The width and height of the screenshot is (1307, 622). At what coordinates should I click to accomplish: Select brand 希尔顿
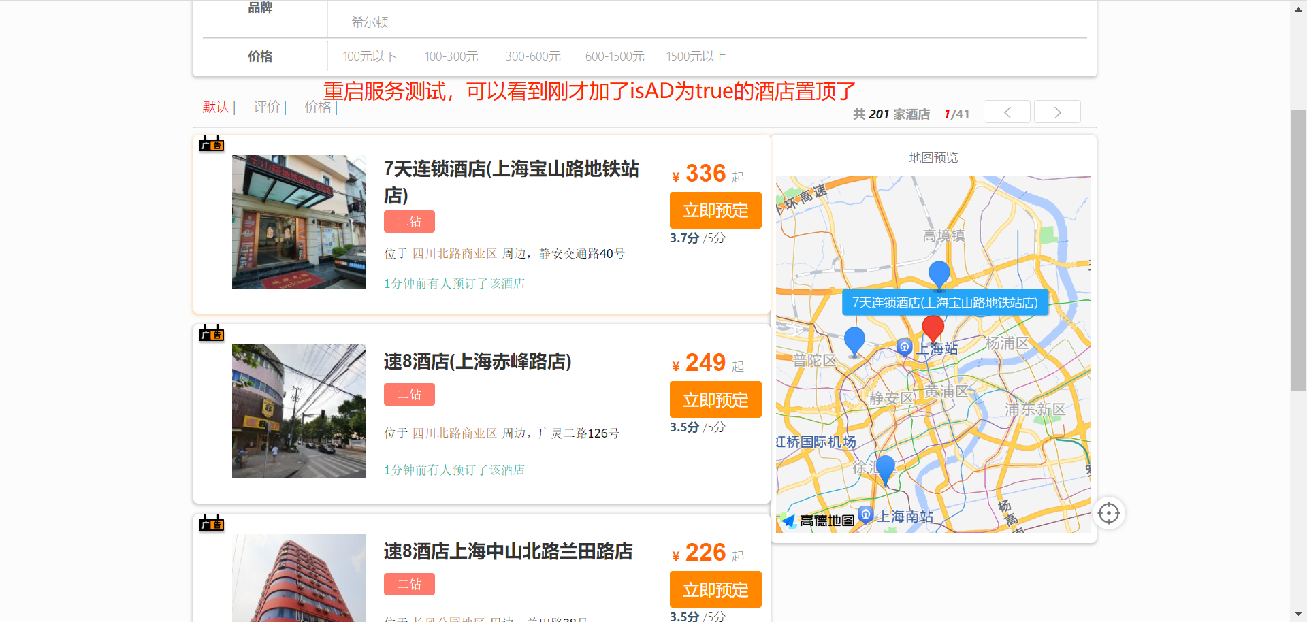click(370, 22)
